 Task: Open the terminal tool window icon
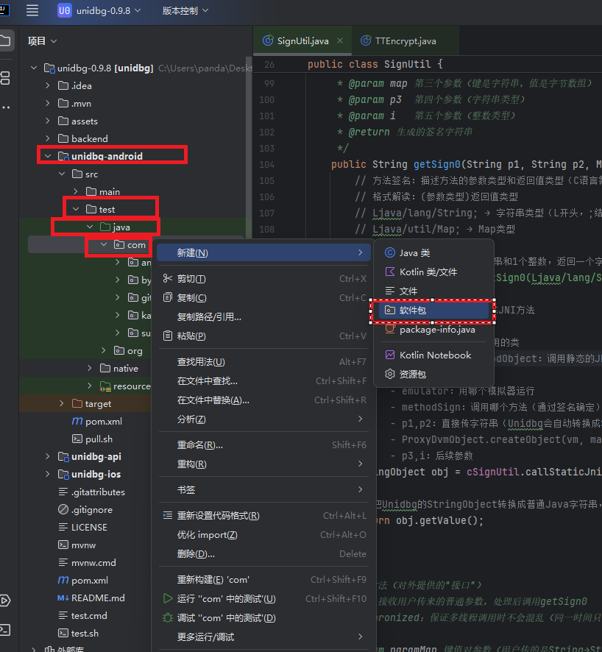(5, 629)
